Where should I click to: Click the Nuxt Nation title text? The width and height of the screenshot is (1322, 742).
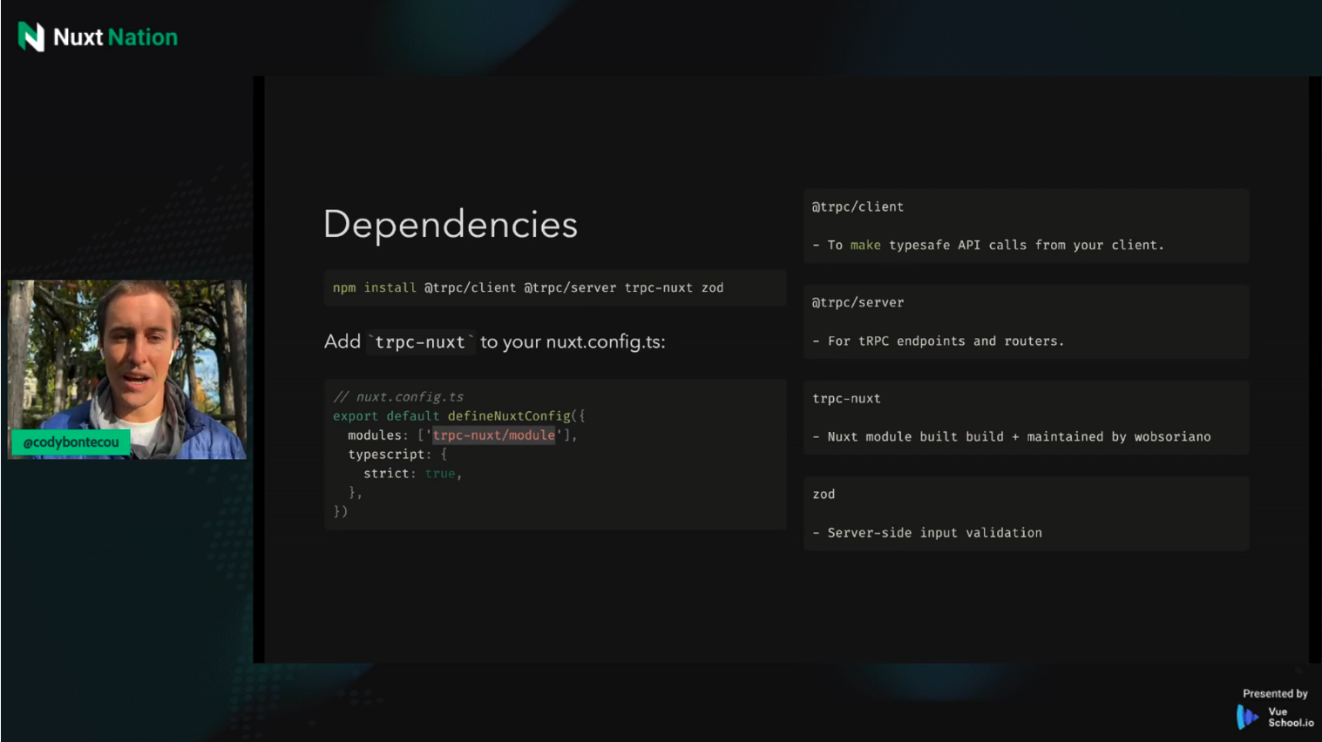point(115,37)
